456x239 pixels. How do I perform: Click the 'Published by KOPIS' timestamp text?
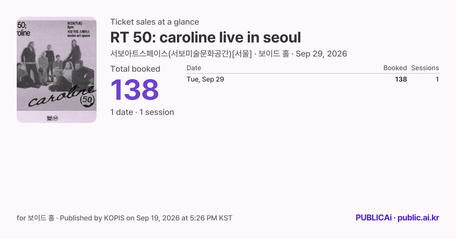click(146, 218)
